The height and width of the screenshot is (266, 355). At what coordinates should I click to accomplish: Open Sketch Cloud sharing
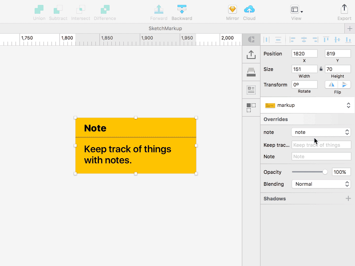point(249,10)
